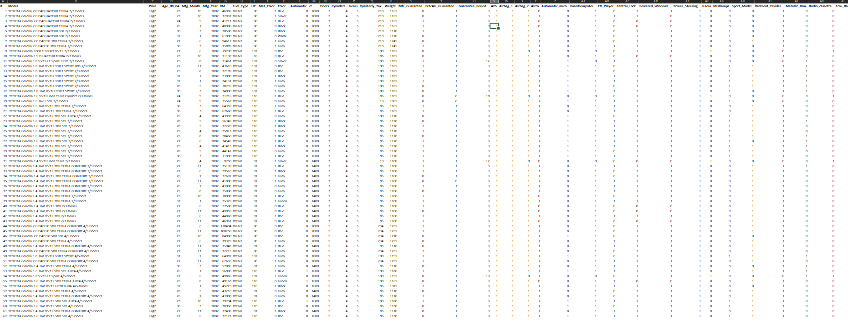Screen dimensions: 848x320
Task: Select highlighted column V letter header
Action: (494, 1)
